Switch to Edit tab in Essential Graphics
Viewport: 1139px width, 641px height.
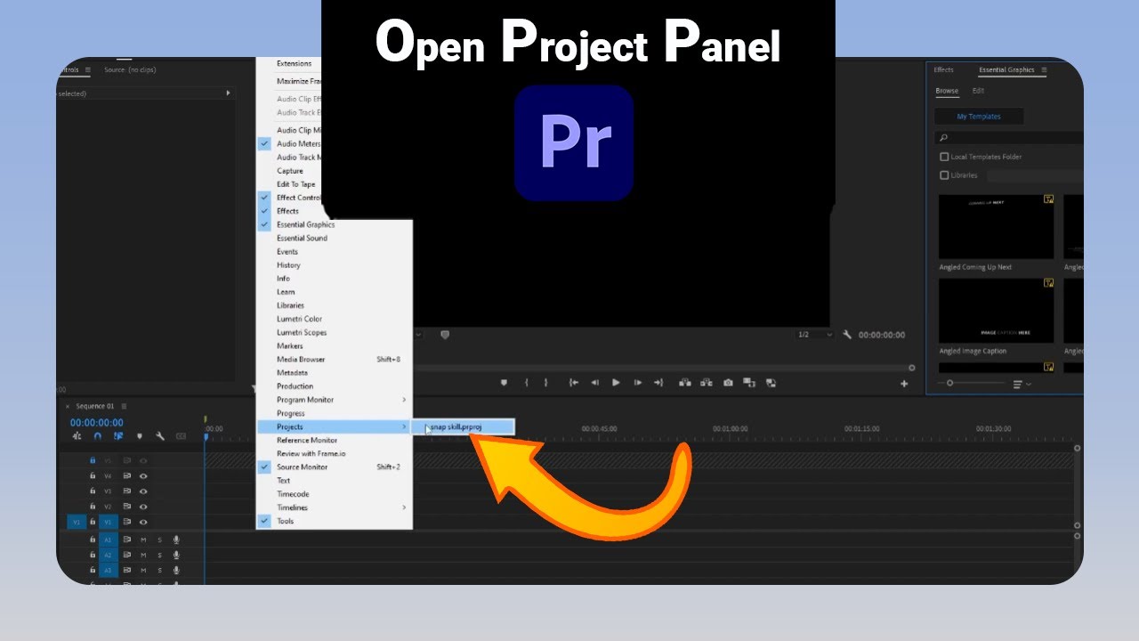(x=978, y=91)
